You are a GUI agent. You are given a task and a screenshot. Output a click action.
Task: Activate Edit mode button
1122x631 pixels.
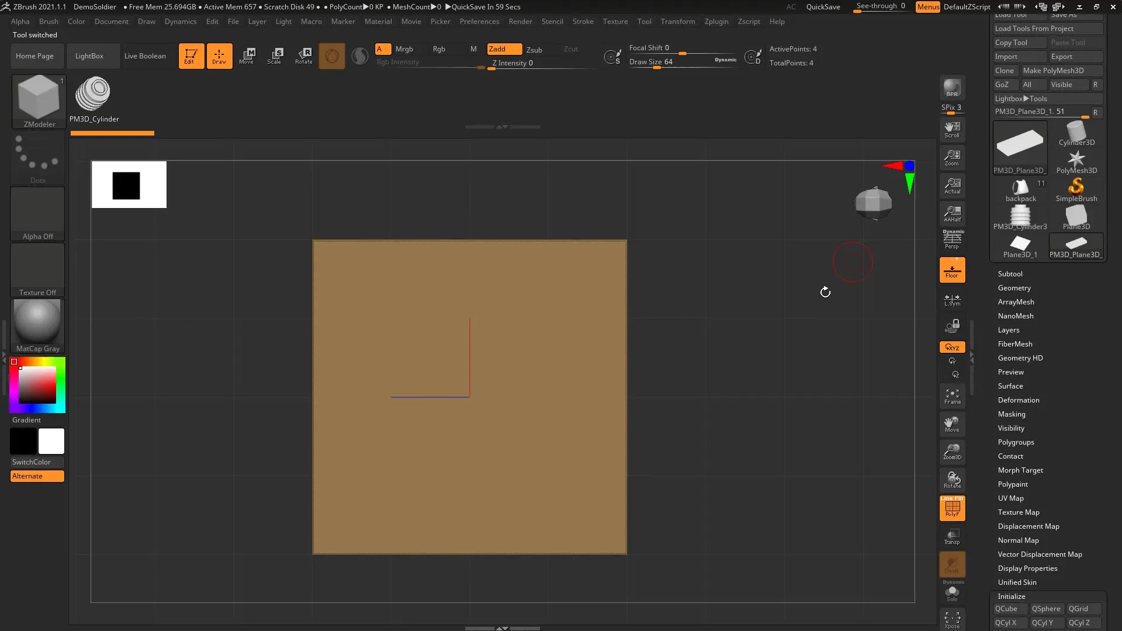point(191,56)
